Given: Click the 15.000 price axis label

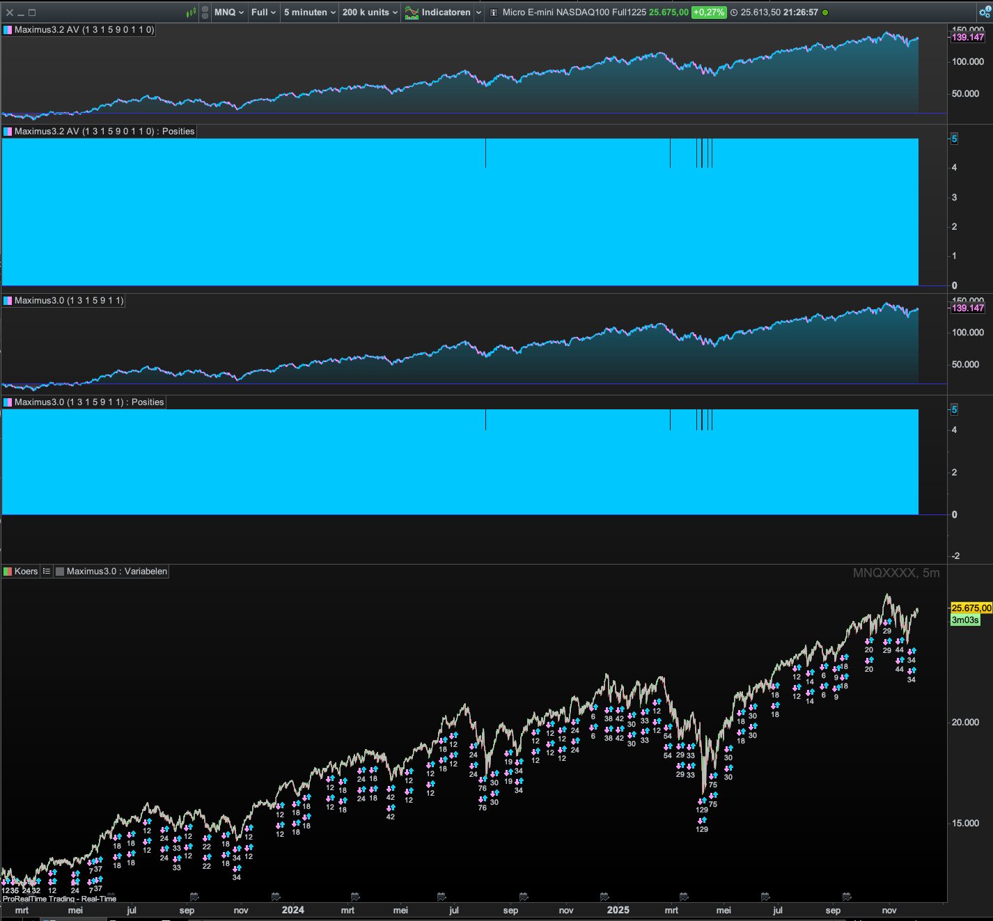Looking at the screenshot, I should pyautogui.click(x=965, y=823).
